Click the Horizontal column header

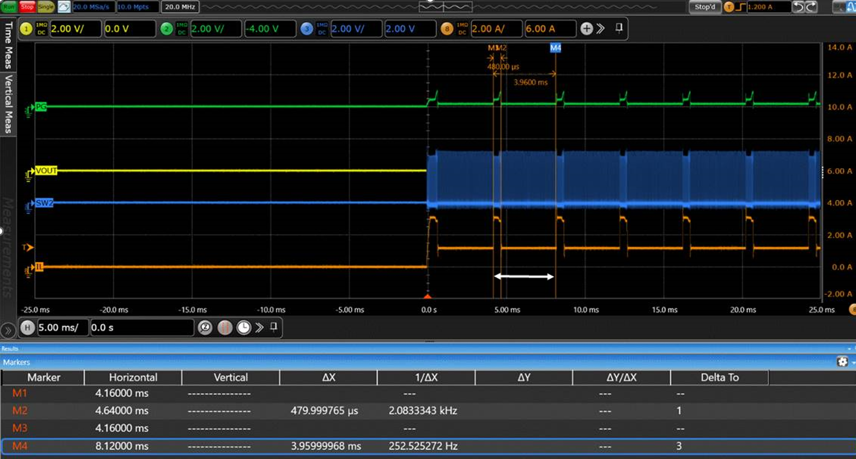pos(133,377)
